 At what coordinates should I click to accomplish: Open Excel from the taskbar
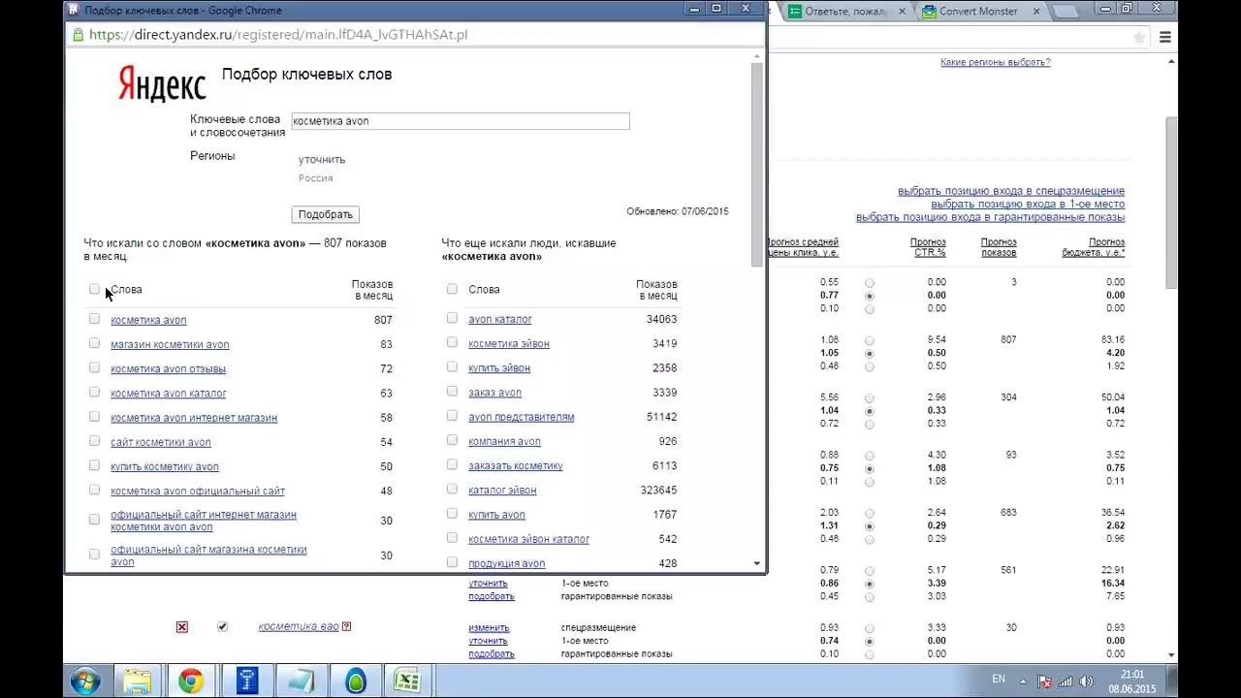pos(408,682)
